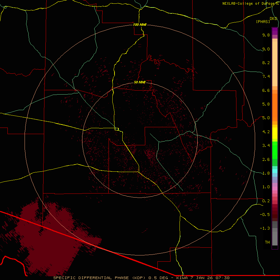Click the TH label on colorbar
Image resolution: width=280 pixels, height=280 pixels.
pos(267,242)
